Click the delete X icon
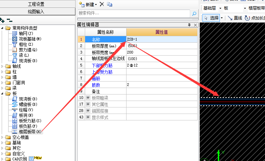This screenshot has width=265, height=161. (102, 4)
